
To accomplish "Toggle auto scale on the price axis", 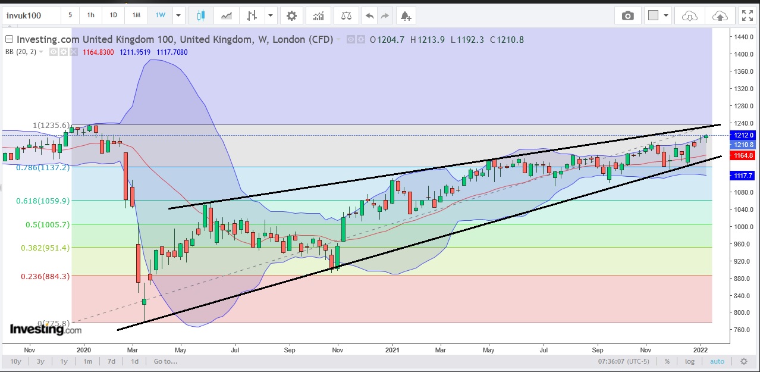I will click(x=717, y=361).
